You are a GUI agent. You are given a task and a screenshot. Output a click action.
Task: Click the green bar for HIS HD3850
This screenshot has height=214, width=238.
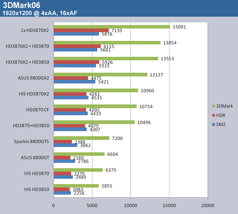pyautogui.click(x=76, y=186)
